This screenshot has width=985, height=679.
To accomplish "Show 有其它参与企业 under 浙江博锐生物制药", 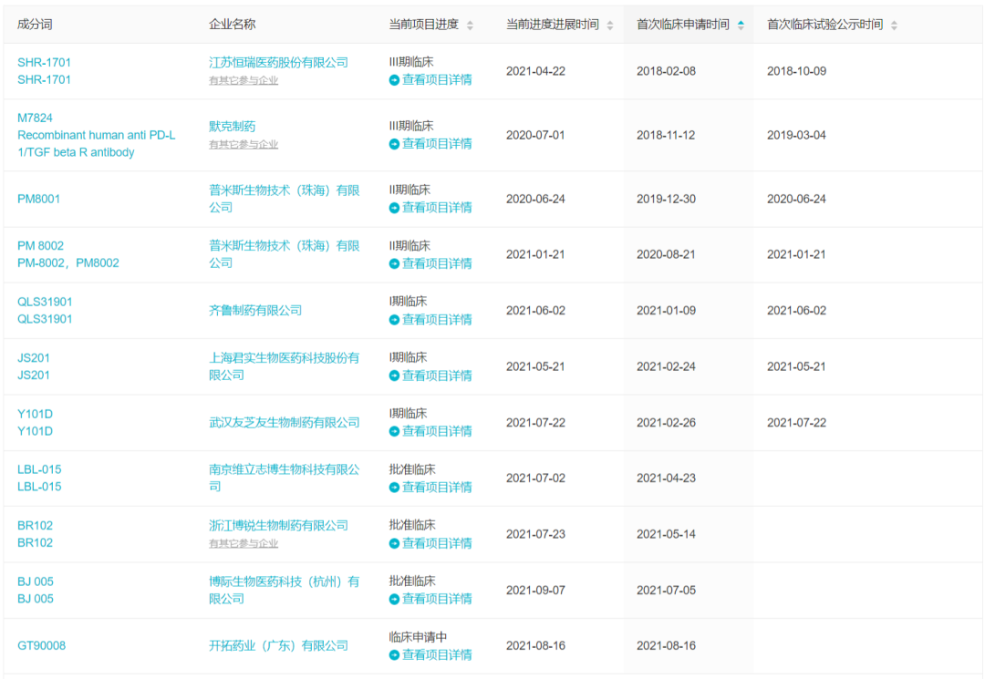I will 244,543.
